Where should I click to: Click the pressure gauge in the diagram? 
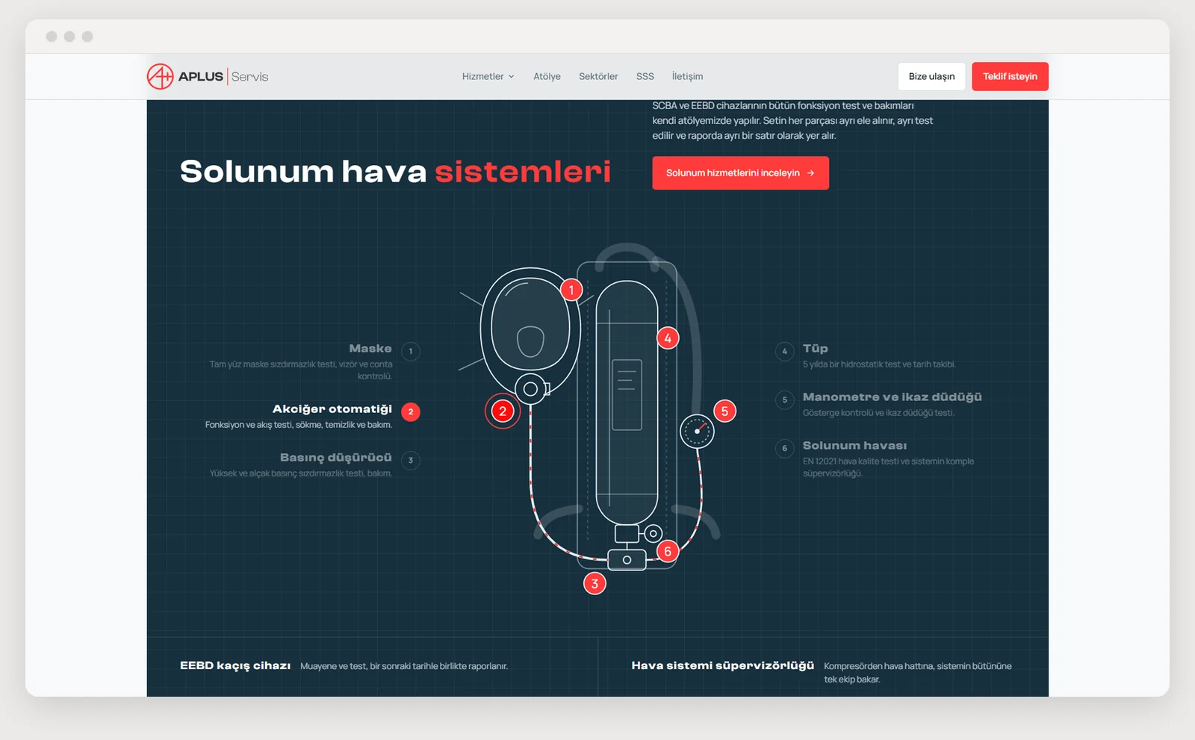pos(697,432)
